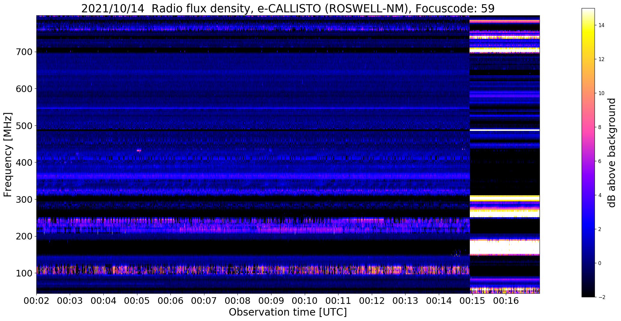The height and width of the screenshot is (321, 621).
Task: Click the thin white line at 490 MHz after 00:15
Action: tap(505, 130)
